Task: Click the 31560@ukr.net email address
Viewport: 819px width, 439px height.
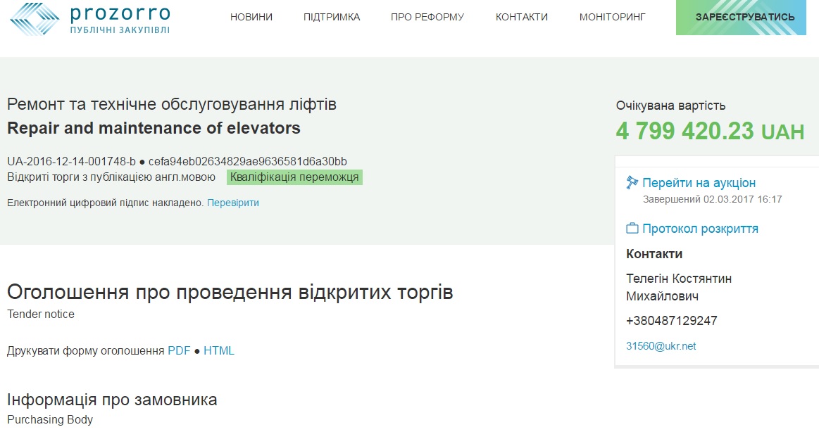Action: [x=661, y=346]
